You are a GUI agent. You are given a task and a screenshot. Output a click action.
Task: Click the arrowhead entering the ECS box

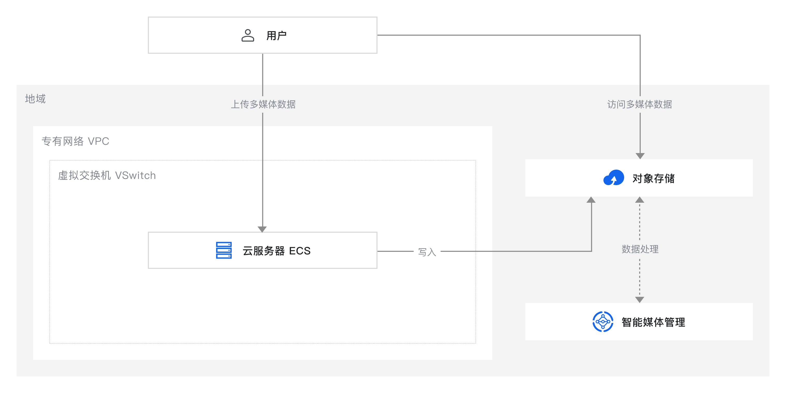click(262, 229)
